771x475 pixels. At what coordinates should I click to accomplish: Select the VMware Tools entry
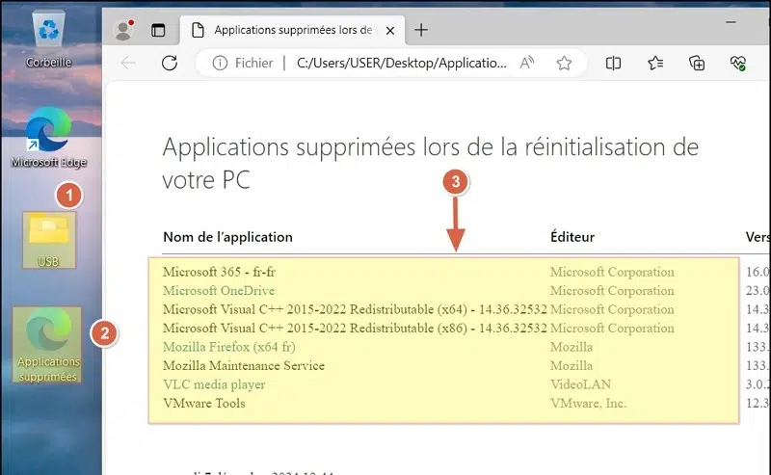[x=204, y=403]
